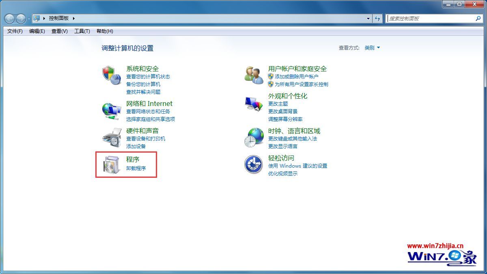Click the Programs (程序) category icon
The image size is (487, 274).
click(x=111, y=165)
